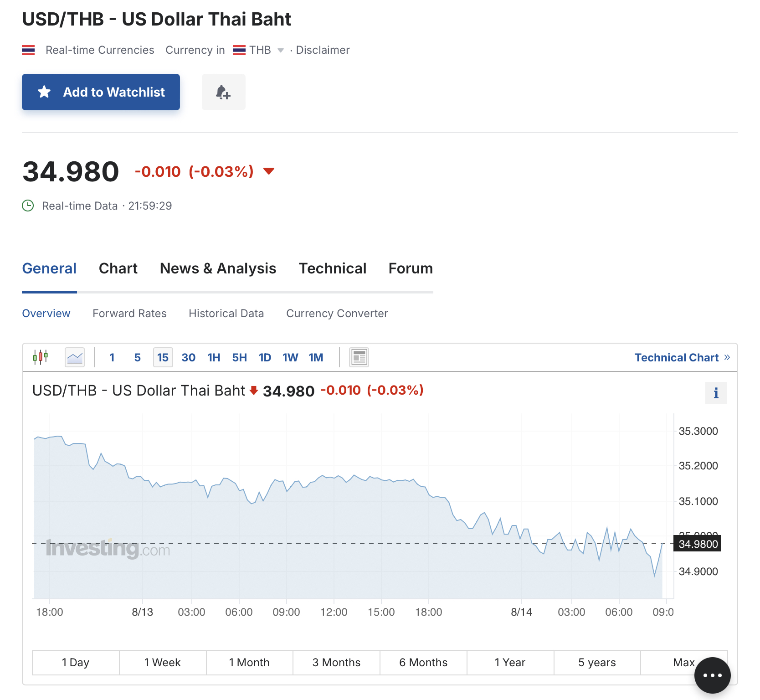Image resolution: width=760 pixels, height=700 pixels.
Task: Expand the THB currency dropdown
Action: [280, 50]
